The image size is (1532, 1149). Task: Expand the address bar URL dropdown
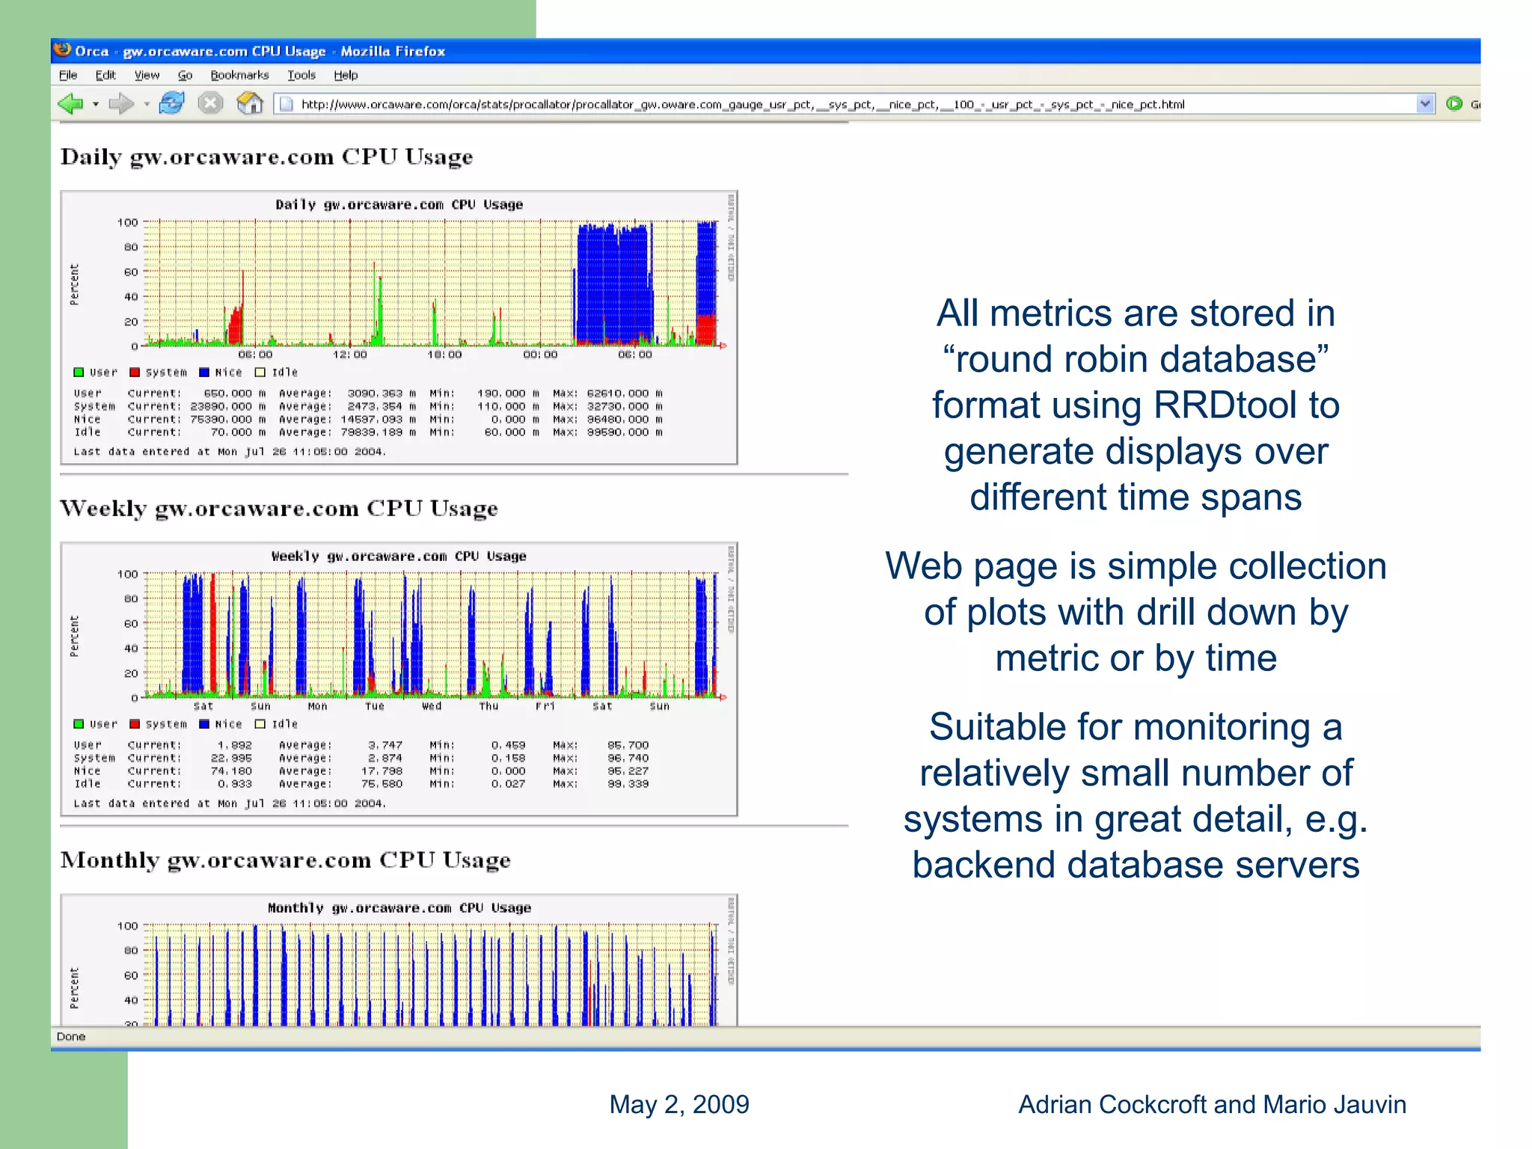1425,104
